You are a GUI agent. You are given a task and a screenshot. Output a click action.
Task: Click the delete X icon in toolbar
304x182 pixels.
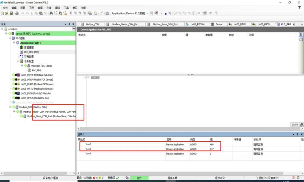pos(45,13)
